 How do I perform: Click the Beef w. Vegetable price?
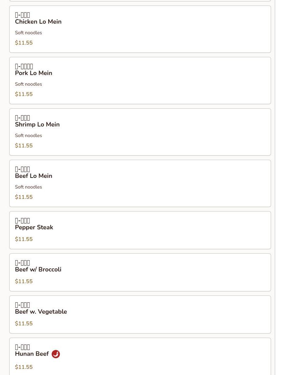[x=24, y=324]
